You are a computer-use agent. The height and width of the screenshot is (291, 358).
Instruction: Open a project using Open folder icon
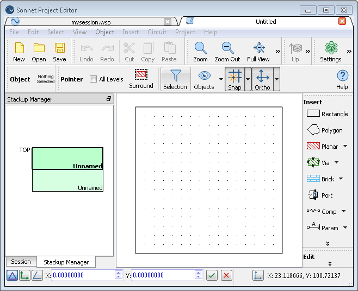pyautogui.click(x=39, y=52)
